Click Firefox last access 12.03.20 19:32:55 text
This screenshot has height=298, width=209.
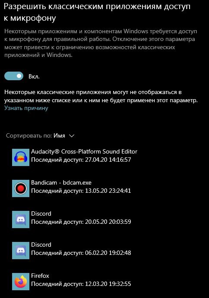[81, 284]
